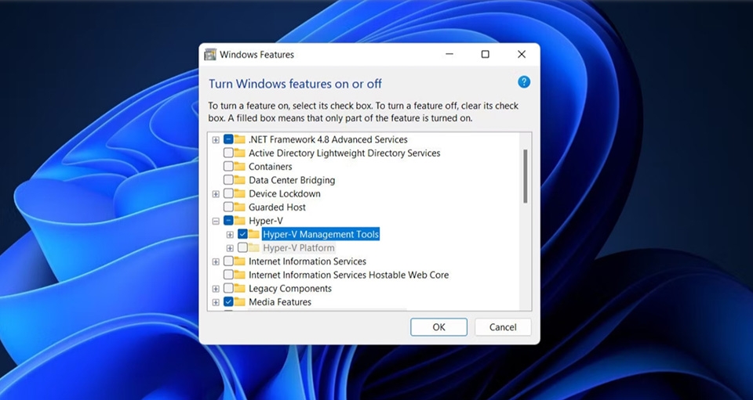
Task: Select the Containers label
Action: coord(271,167)
